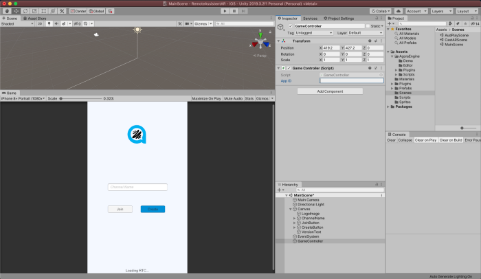Select the Rect tool
481x279 pixels.
[44, 11]
